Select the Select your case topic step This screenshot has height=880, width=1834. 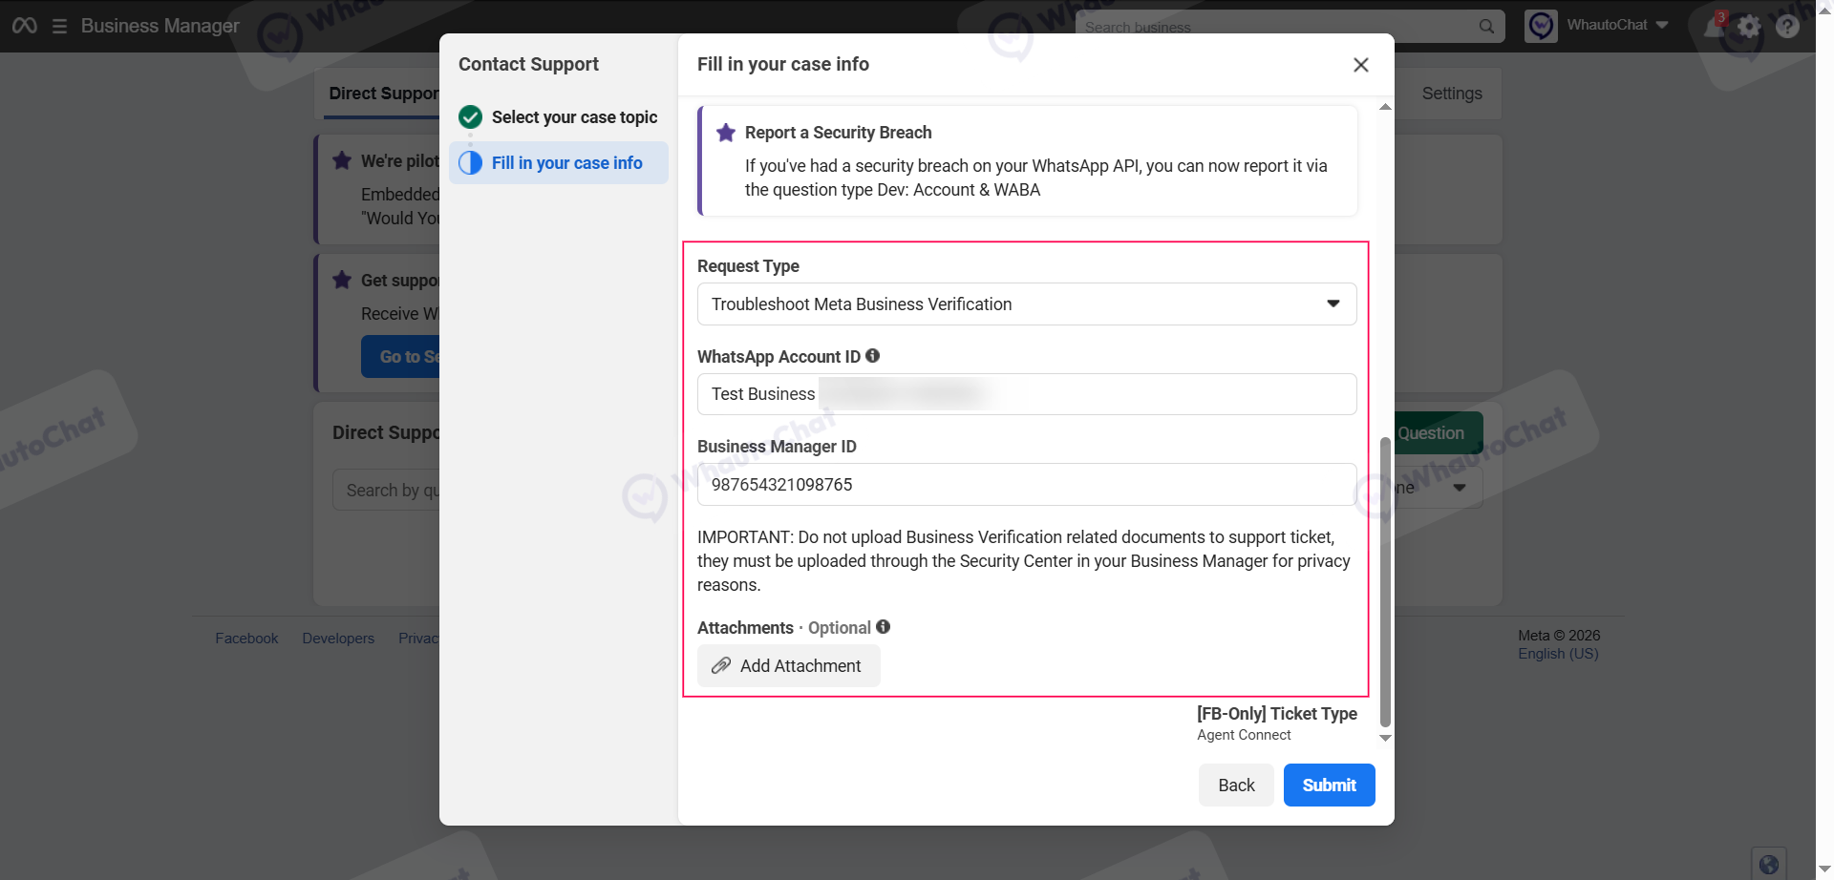[559, 117]
